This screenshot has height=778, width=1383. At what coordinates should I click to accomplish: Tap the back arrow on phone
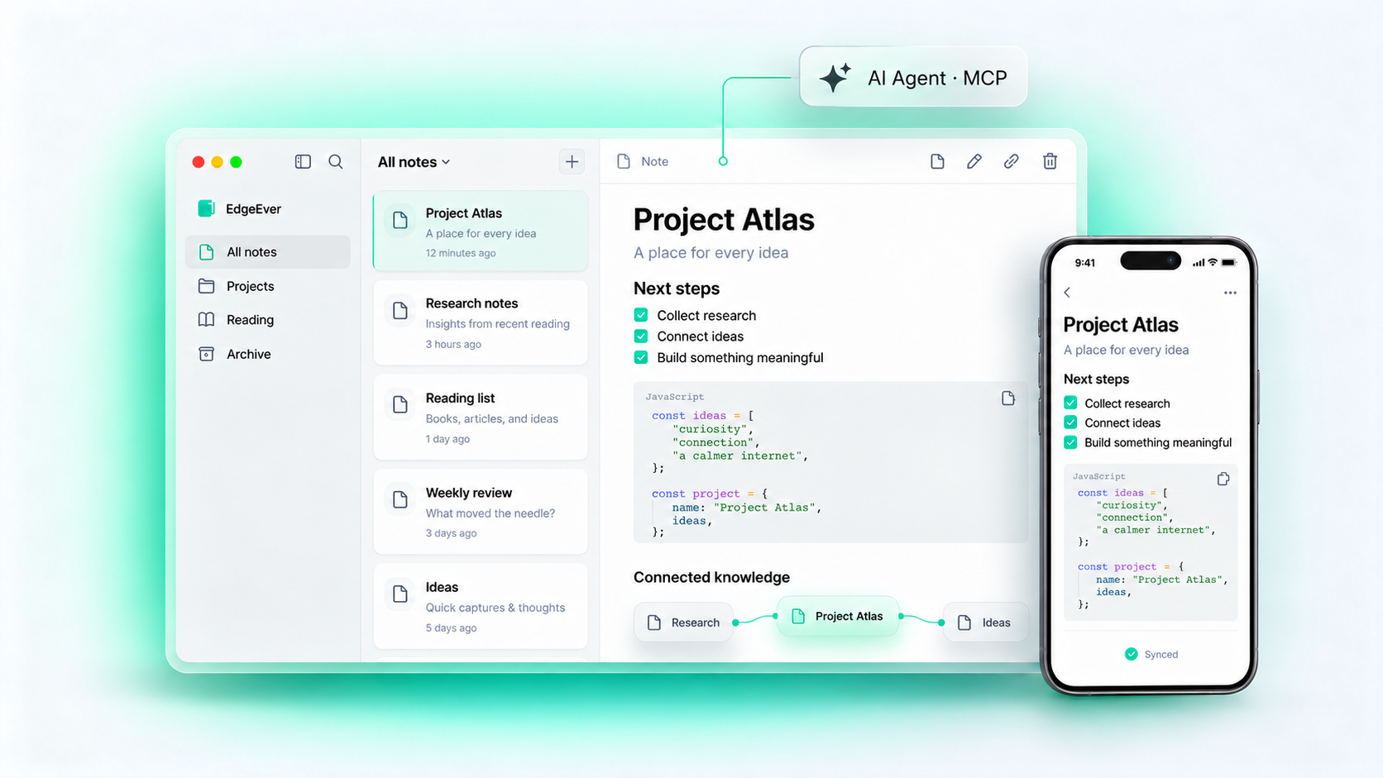click(1067, 293)
